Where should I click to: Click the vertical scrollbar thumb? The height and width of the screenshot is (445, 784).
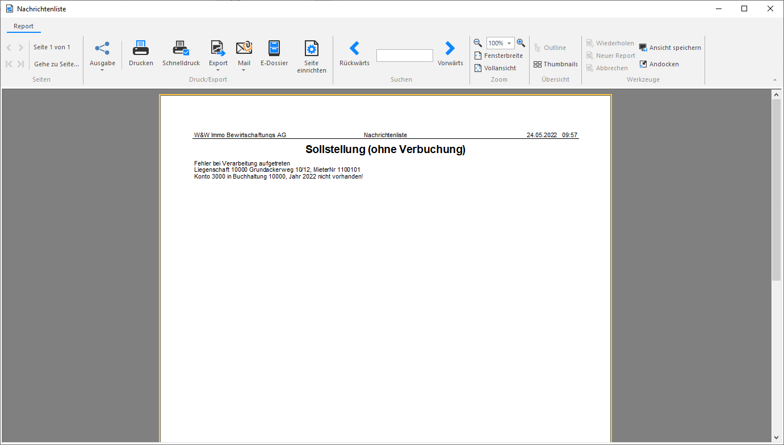coord(777,189)
